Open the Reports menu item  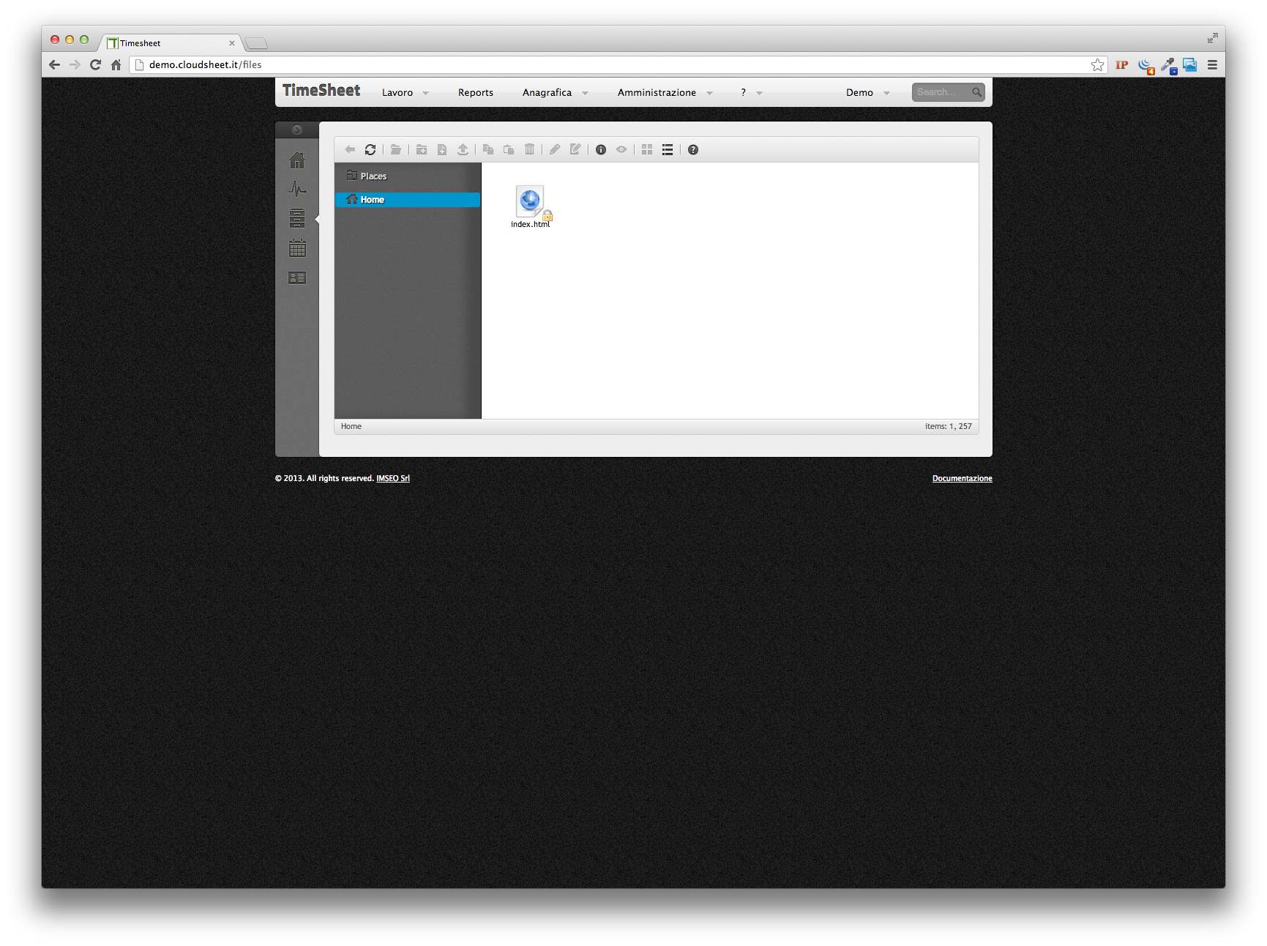click(475, 92)
